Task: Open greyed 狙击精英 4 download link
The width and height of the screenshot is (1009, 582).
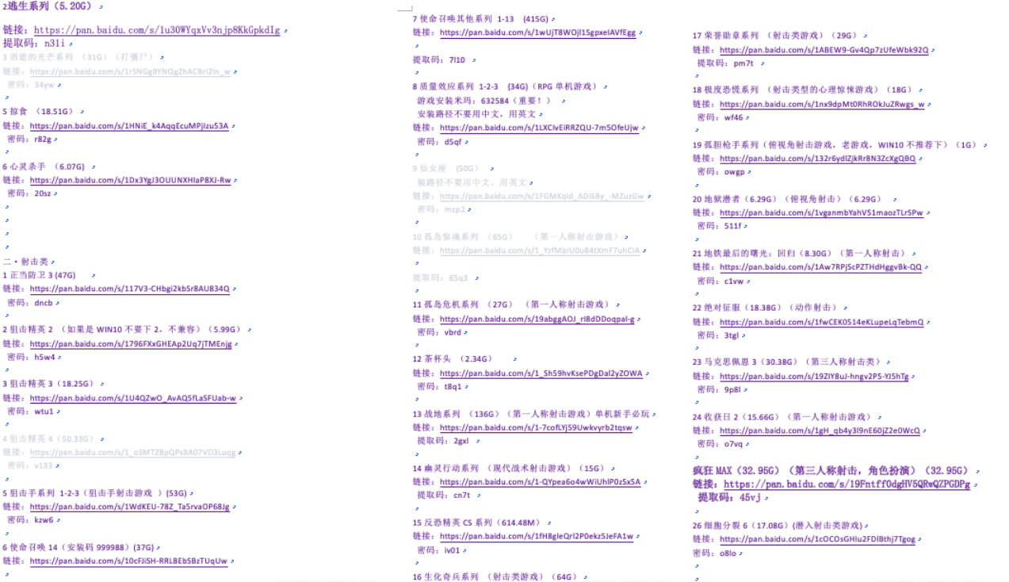Action: point(132,452)
